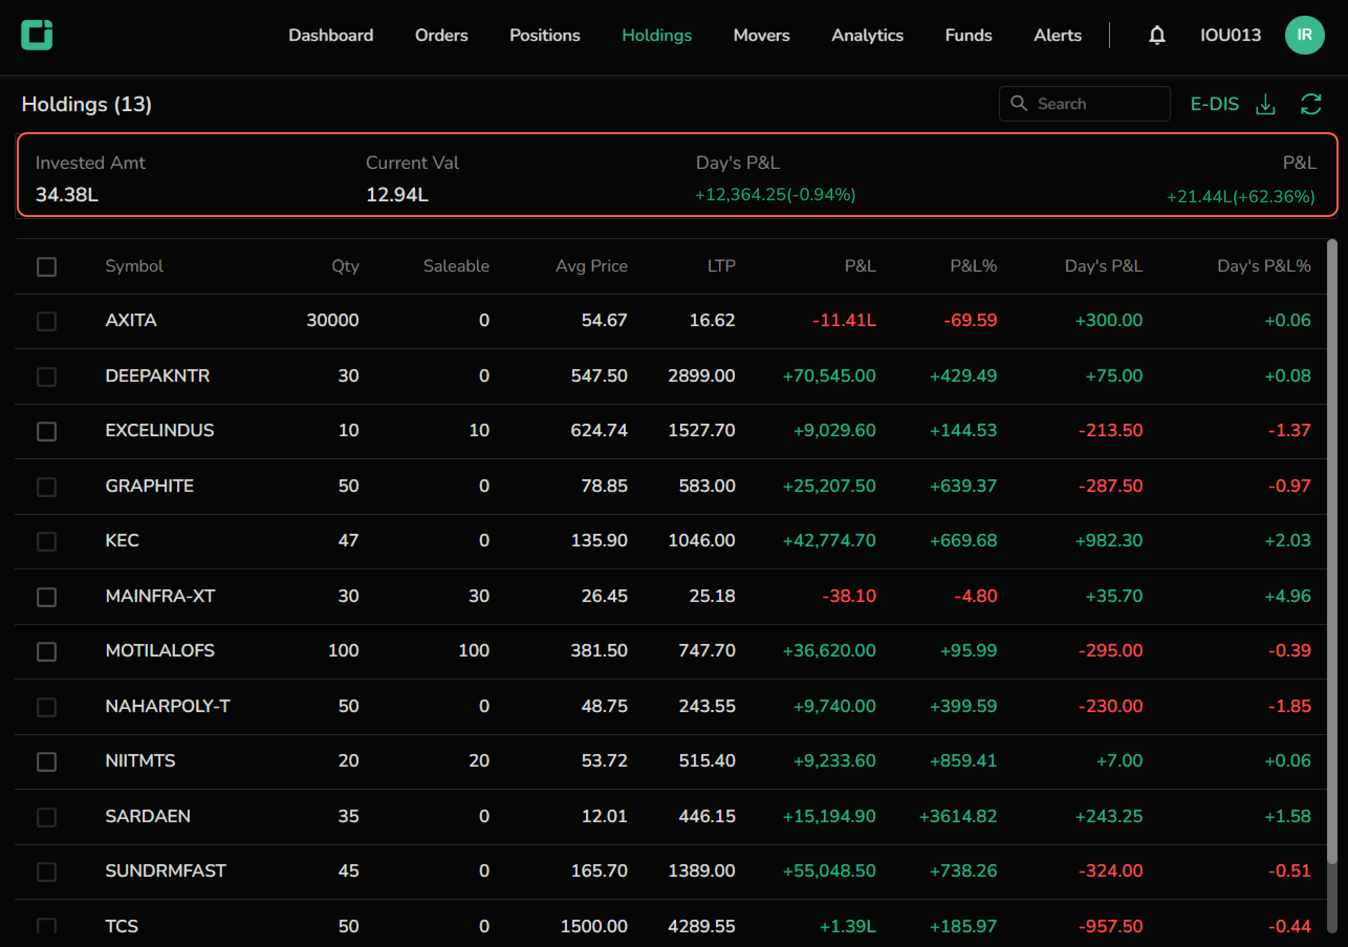This screenshot has height=947, width=1348.
Task: Check the AXITA row checkbox
Action: 46,321
